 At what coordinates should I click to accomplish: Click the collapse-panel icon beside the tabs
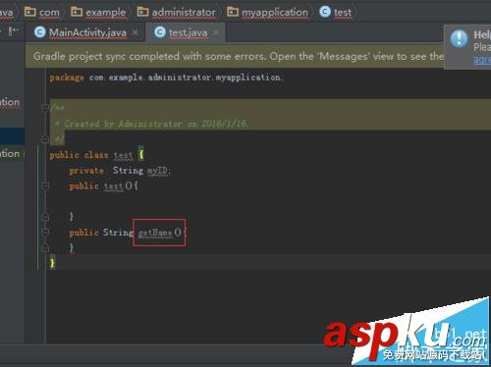pyautogui.click(x=14, y=31)
